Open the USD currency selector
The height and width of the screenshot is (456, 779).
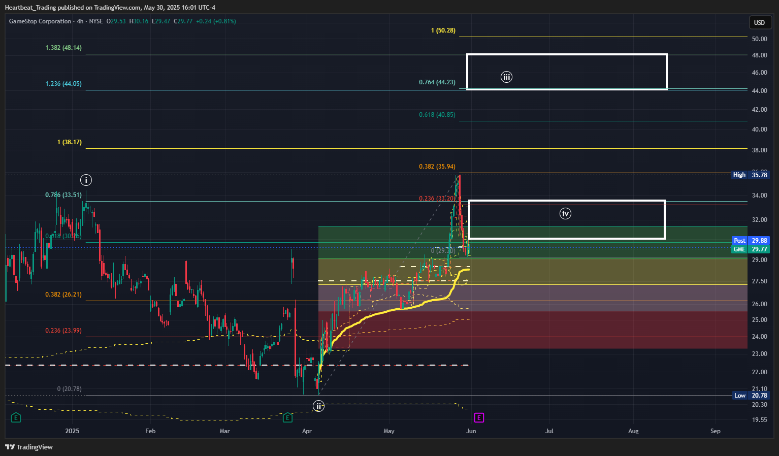click(x=760, y=22)
